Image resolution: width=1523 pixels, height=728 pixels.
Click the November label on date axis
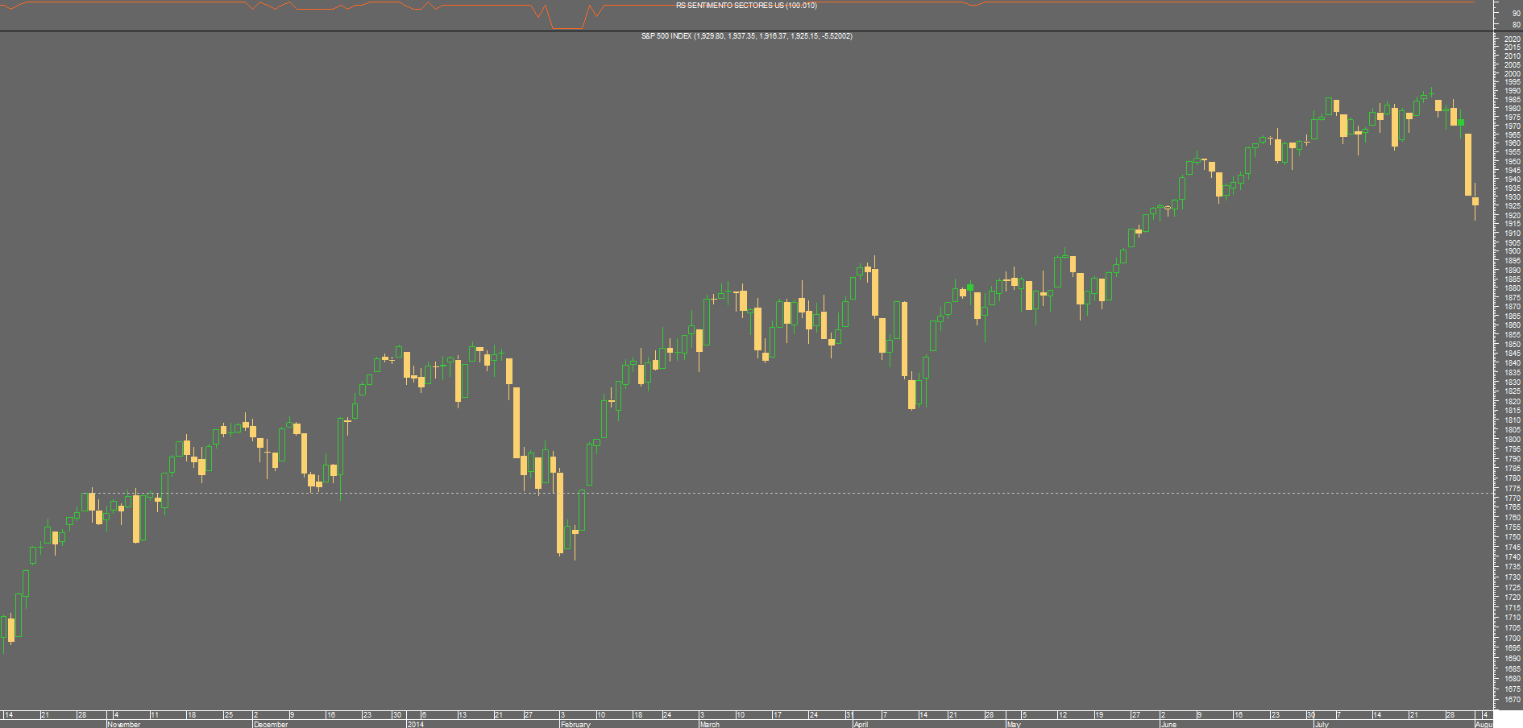tap(124, 724)
